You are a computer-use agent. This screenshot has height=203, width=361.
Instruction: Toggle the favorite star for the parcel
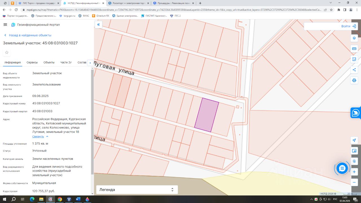point(7,52)
